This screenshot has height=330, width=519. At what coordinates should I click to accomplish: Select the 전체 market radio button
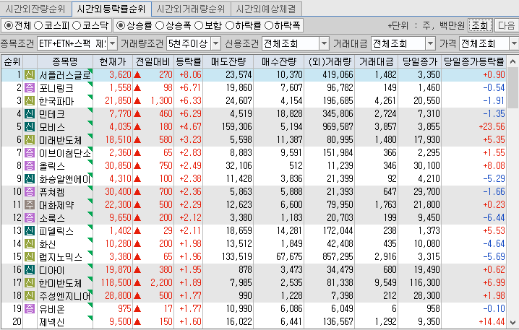(x=8, y=25)
